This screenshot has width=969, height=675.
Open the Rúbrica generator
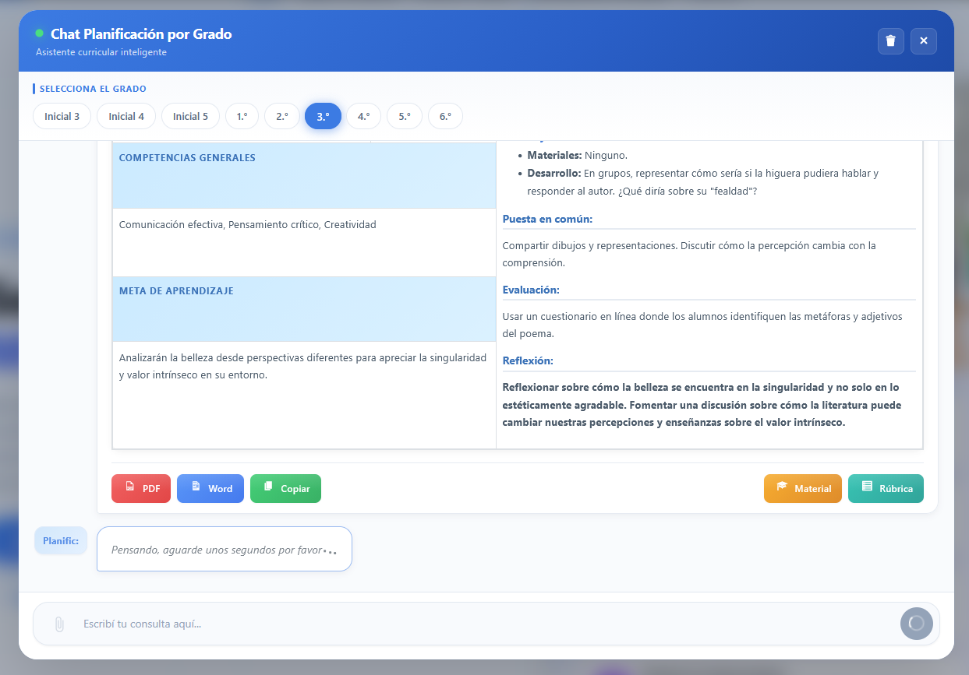[x=886, y=489]
